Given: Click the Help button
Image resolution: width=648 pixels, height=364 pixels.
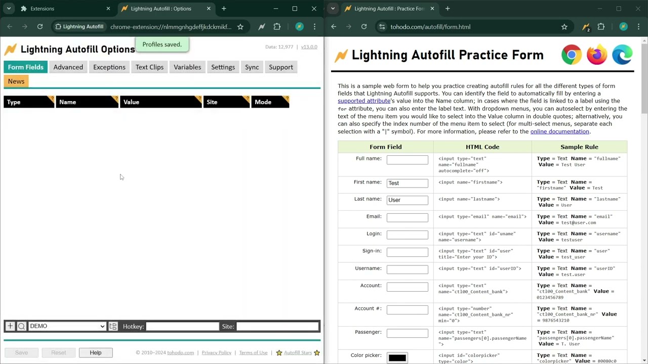Looking at the screenshot, I should (x=96, y=352).
